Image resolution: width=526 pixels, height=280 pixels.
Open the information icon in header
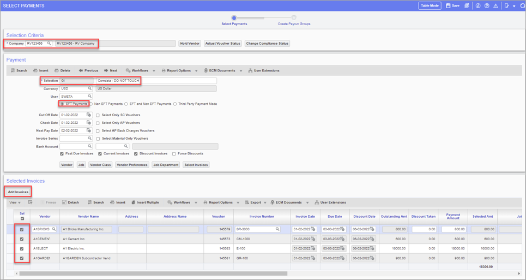coord(478,5)
